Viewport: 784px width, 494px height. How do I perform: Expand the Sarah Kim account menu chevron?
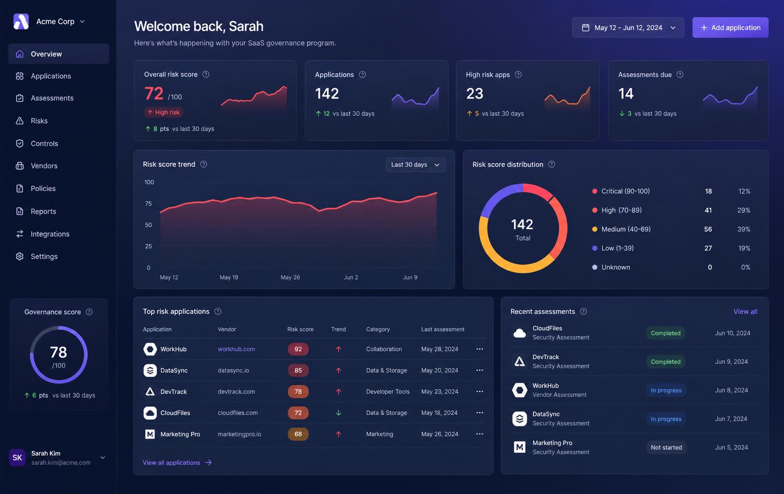(x=103, y=458)
